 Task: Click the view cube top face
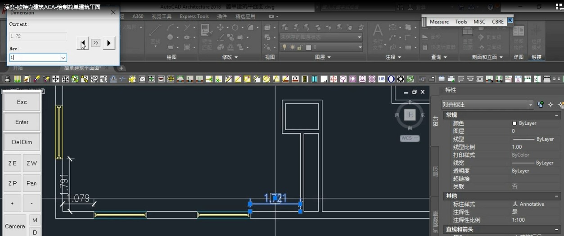click(410, 115)
